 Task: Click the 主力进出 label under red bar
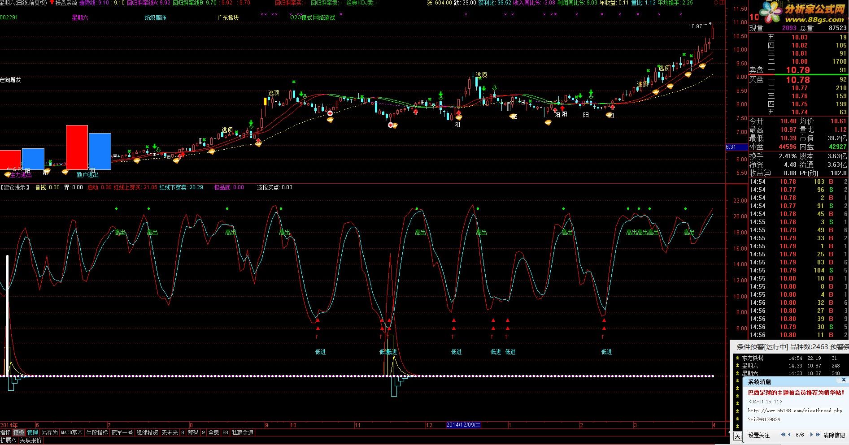[21, 175]
